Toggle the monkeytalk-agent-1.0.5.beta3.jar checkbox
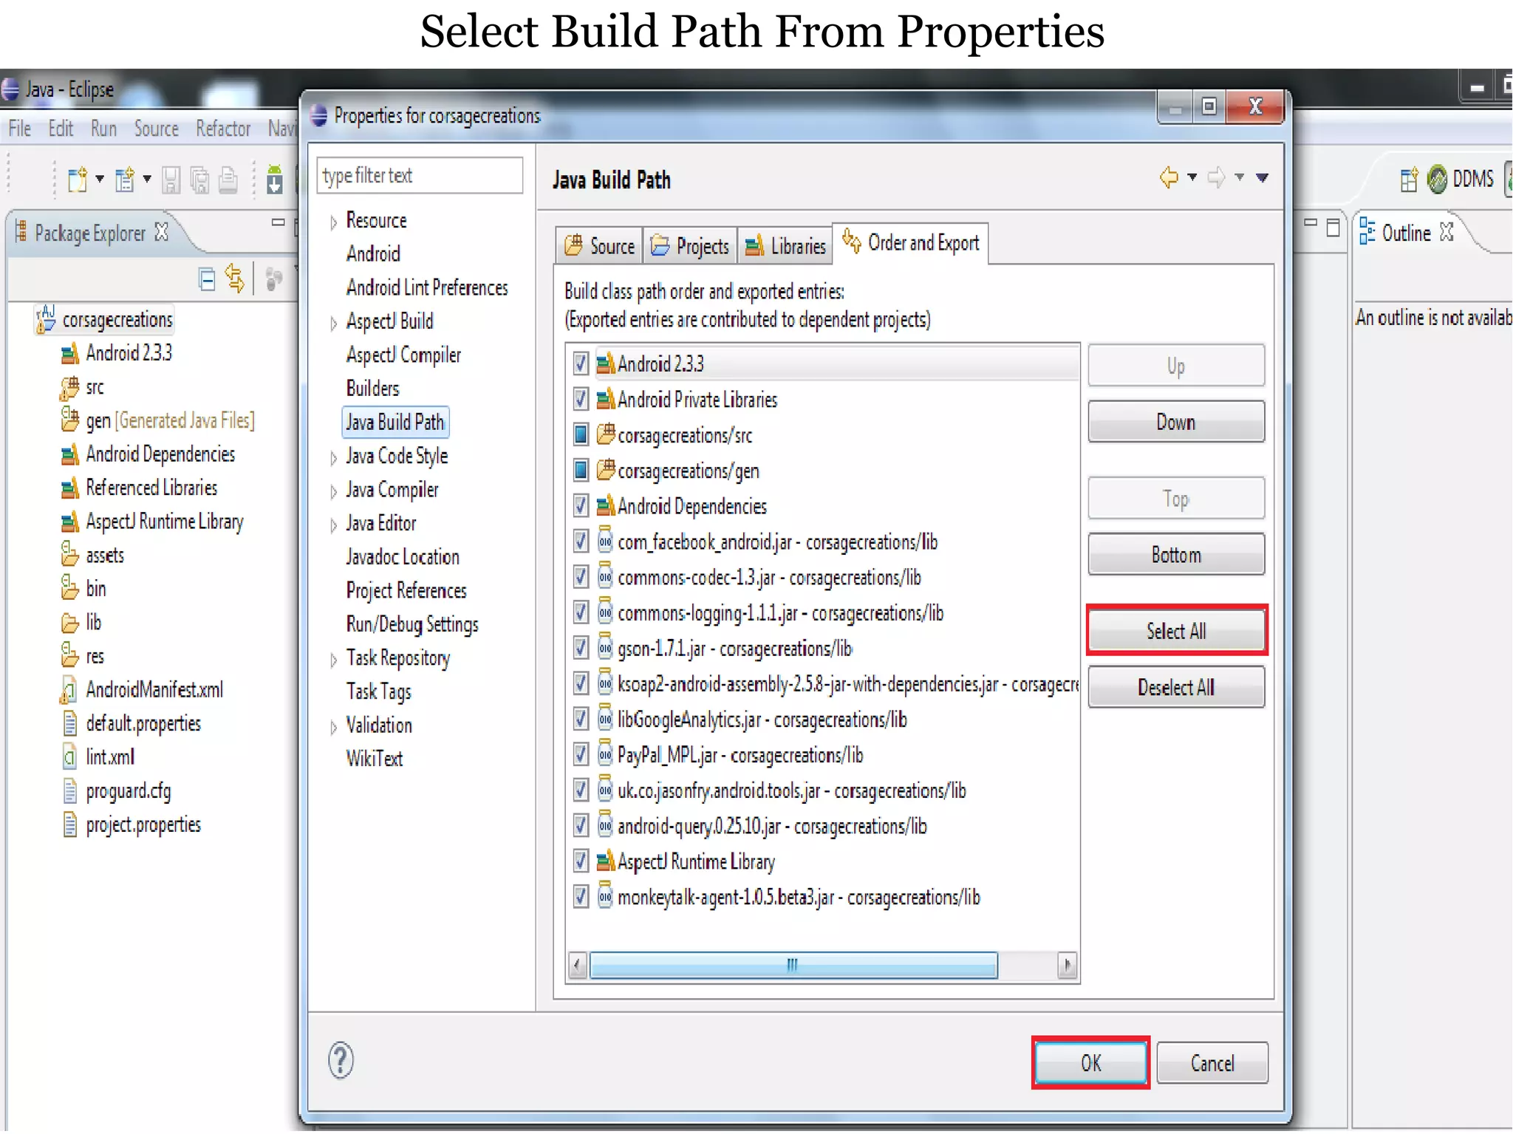 [581, 897]
